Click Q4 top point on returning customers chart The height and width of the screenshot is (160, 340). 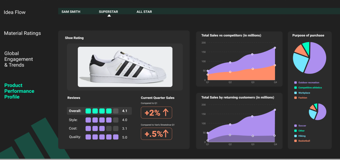point(275,110)
